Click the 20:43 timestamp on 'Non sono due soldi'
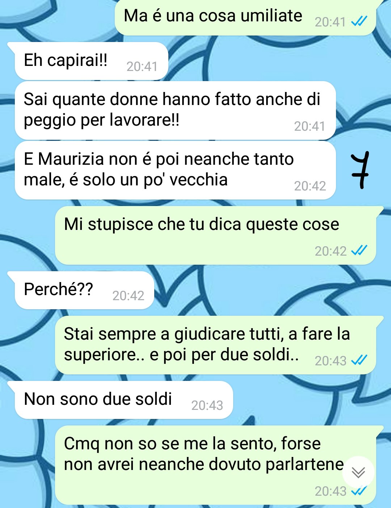The width and height of the screenshot is (391, 508). [207, 406]
